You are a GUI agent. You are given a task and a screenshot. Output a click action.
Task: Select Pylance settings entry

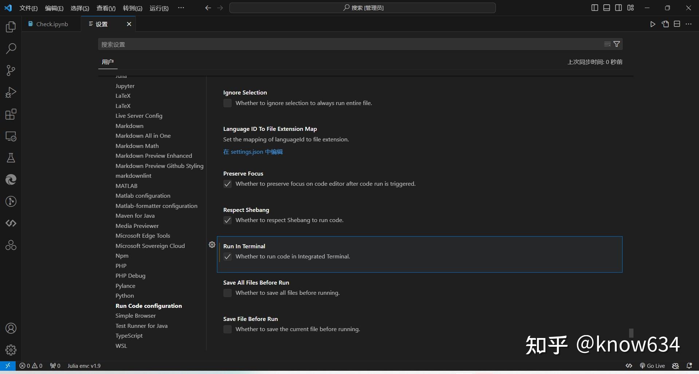[125, 286]
